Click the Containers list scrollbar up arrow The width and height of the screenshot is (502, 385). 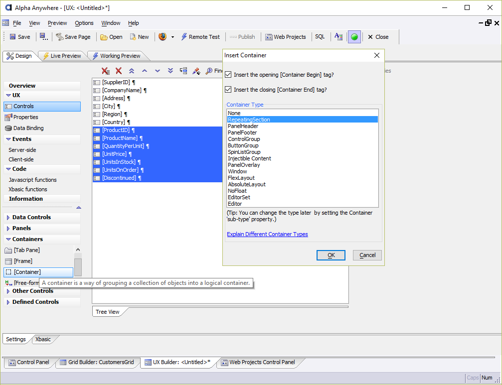pyautogui.click(x=78, y=250)
